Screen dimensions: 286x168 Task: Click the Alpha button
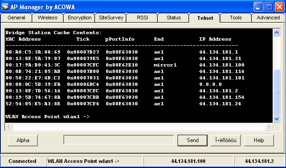[x=23, y=140]
